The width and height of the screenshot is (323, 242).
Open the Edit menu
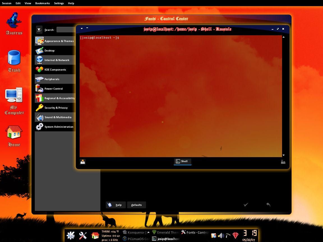pos(18,3)
